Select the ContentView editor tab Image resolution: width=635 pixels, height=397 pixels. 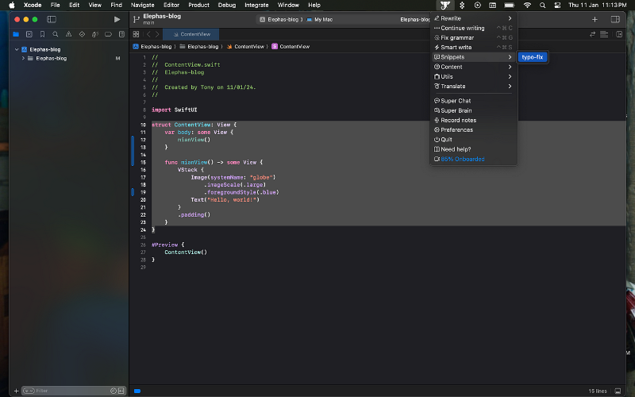[190, 34]
